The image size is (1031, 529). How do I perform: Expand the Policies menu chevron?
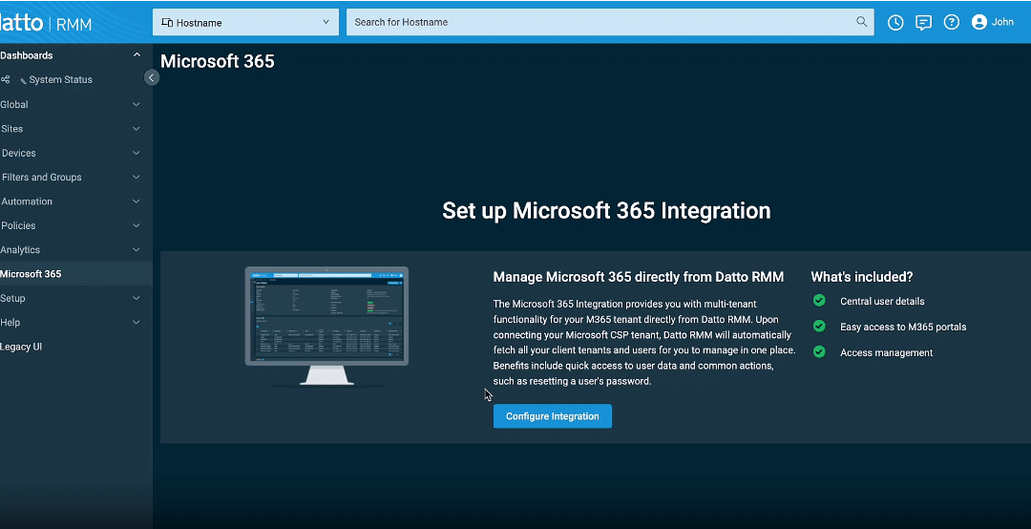[x=137, y=225]
